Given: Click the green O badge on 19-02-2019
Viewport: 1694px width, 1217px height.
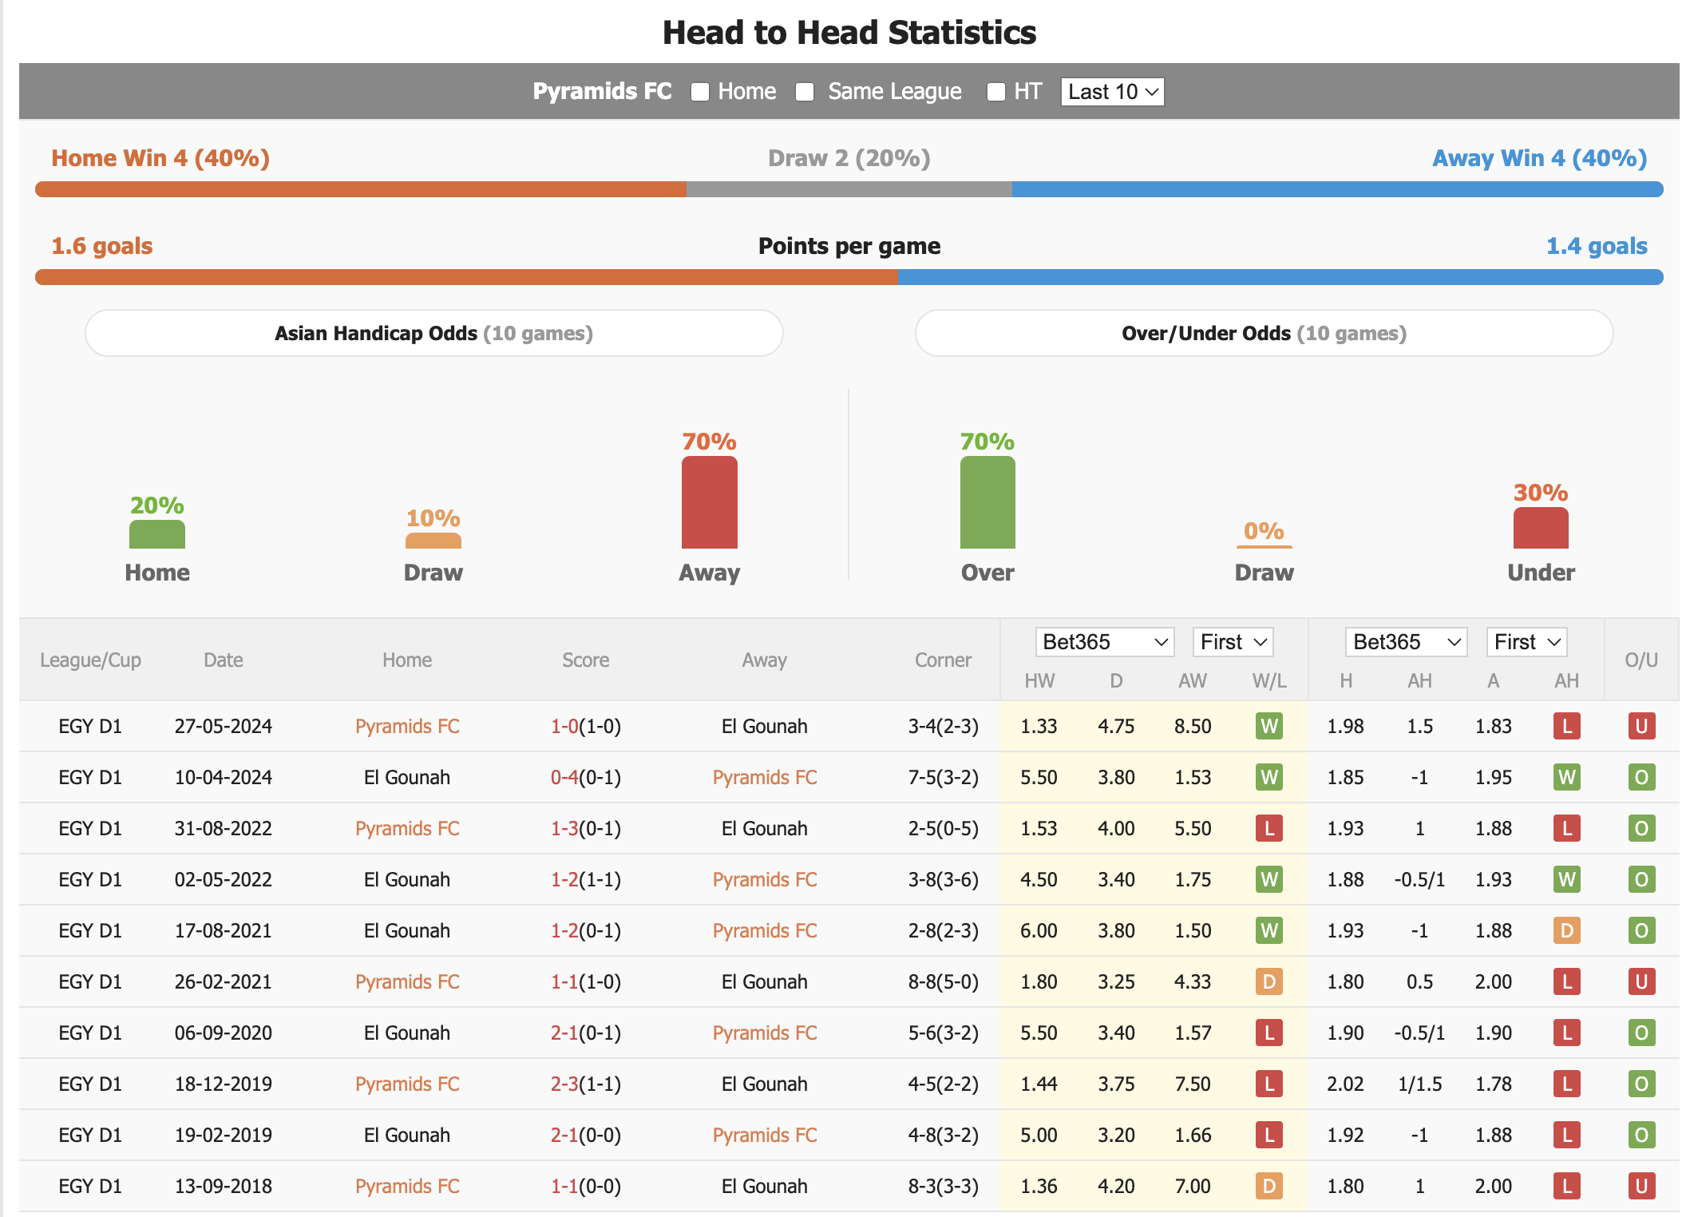Looking at the screenshot, I should 1641,1135.
